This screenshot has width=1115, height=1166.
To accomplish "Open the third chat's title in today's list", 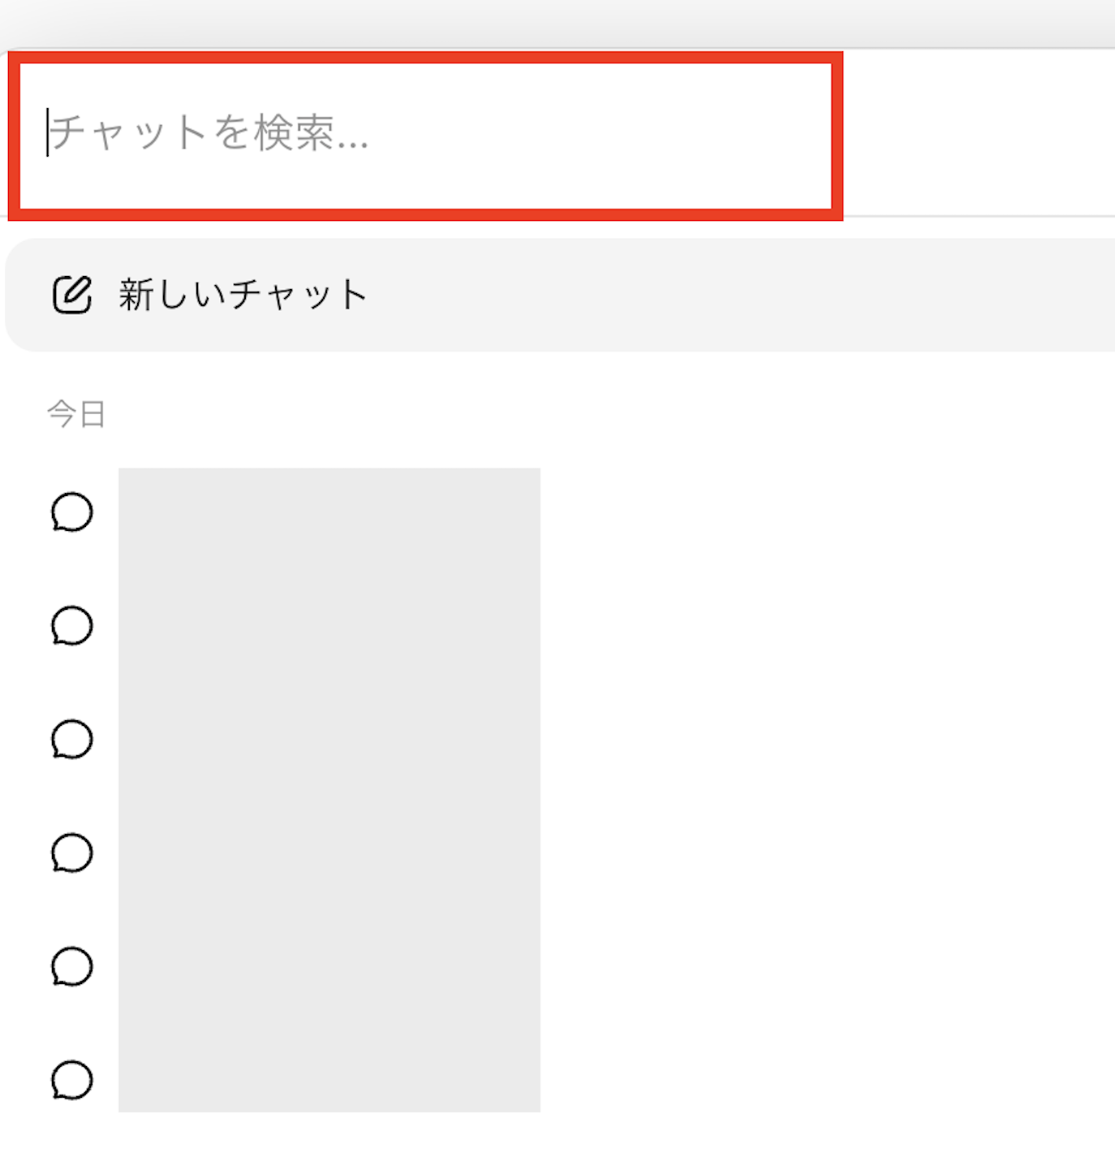I will coord(329,740).
